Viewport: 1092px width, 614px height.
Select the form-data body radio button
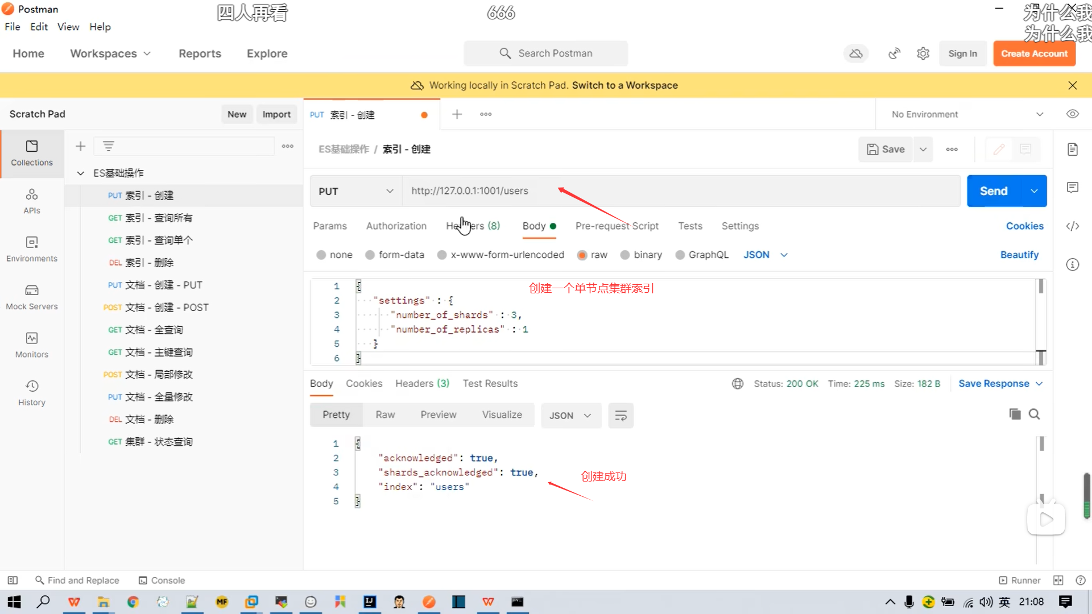coord(370,255)
